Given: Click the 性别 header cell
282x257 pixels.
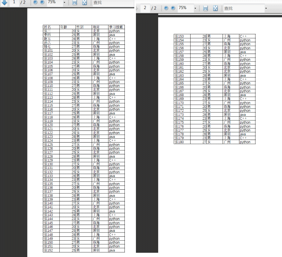Looking at the screenshot, I should tap(84, 27).
